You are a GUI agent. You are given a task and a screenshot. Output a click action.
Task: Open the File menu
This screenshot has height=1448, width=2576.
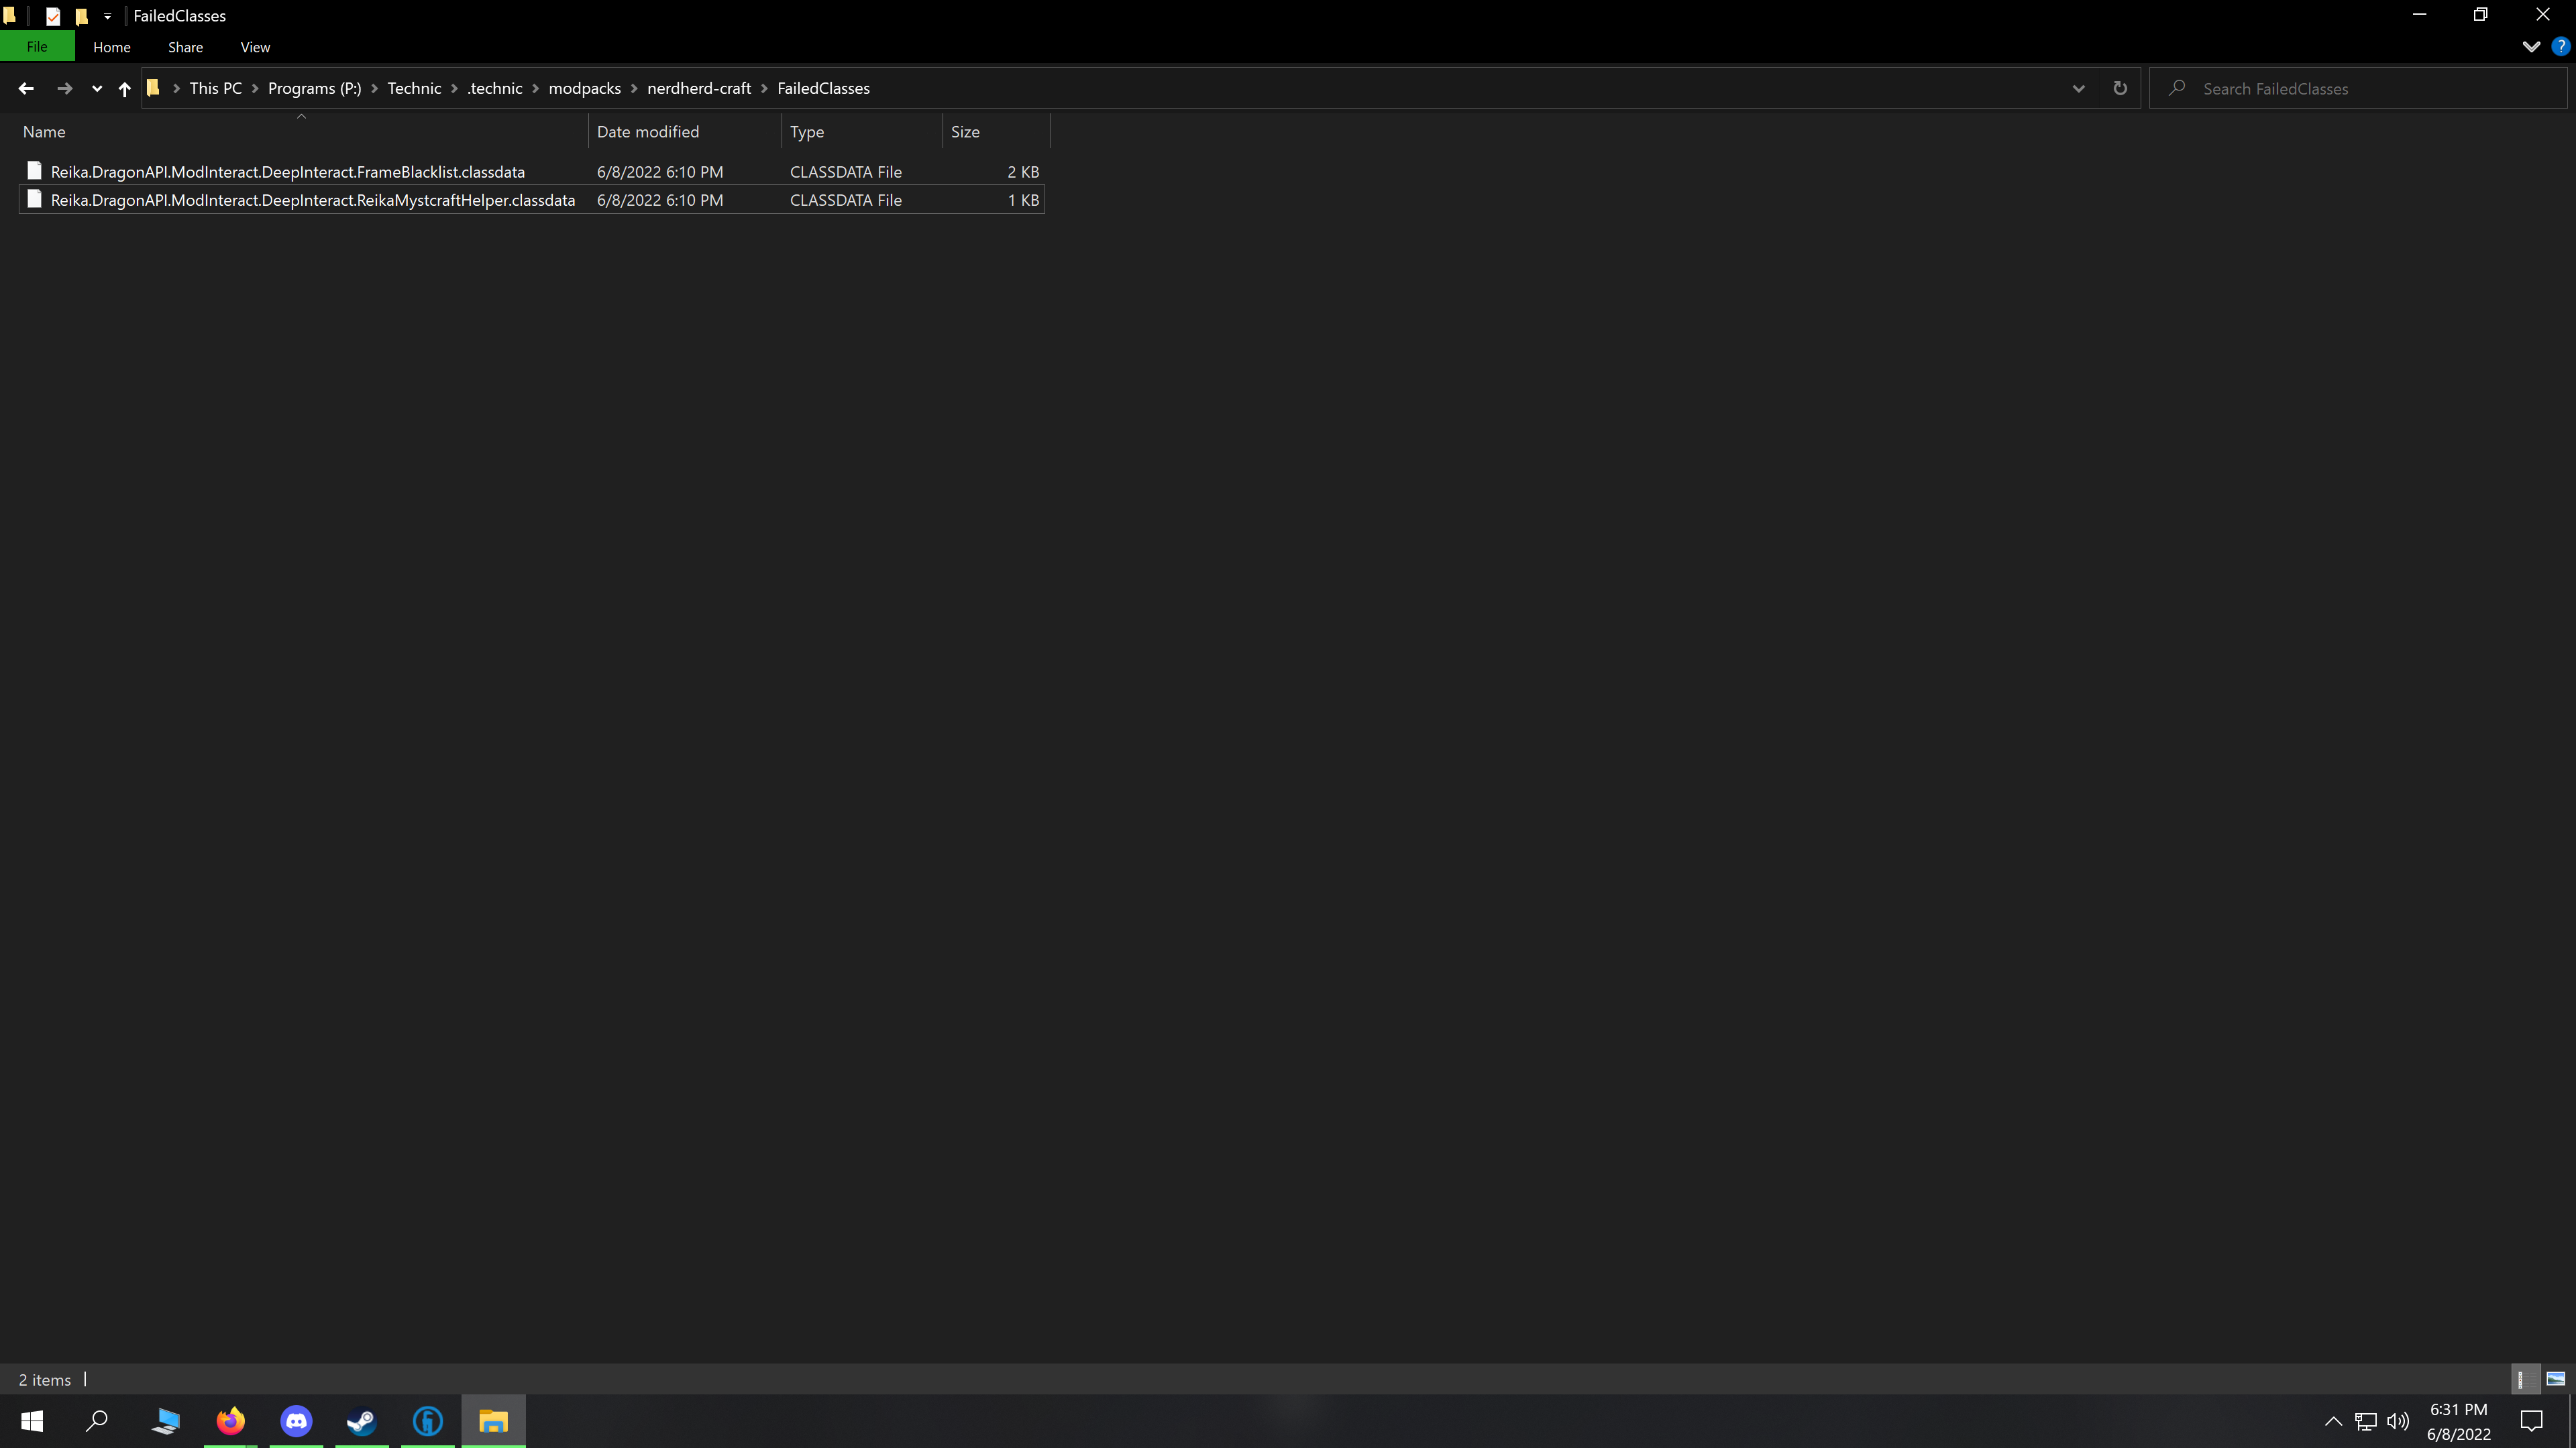click(37, 46)
